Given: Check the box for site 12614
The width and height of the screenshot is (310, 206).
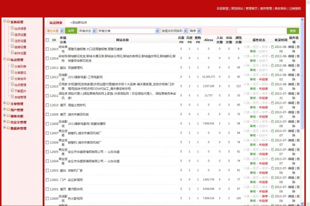Looking at the screenshot, I should coord(47,58).
